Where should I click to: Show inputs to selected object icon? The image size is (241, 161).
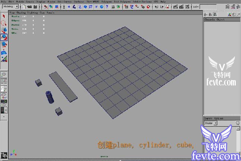[156, 7]
